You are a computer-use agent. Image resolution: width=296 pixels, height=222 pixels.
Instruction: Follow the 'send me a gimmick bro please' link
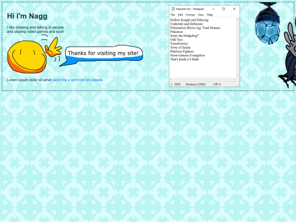(x=78, y=80)
